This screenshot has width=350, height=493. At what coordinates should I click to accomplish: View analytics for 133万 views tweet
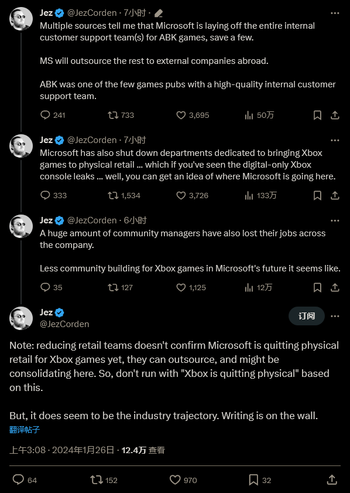point(260,195)
